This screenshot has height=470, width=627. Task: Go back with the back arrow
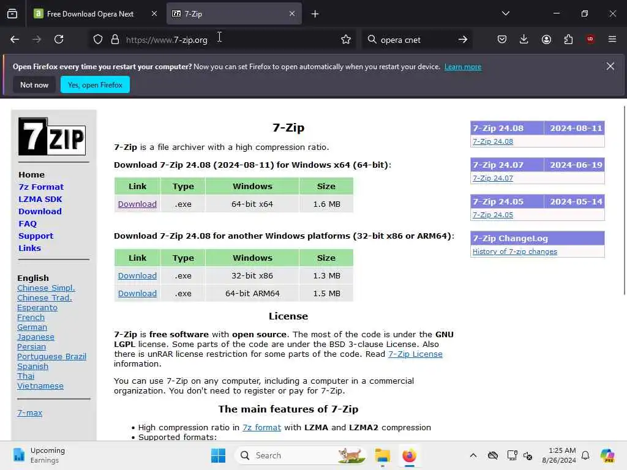[15, 39]
